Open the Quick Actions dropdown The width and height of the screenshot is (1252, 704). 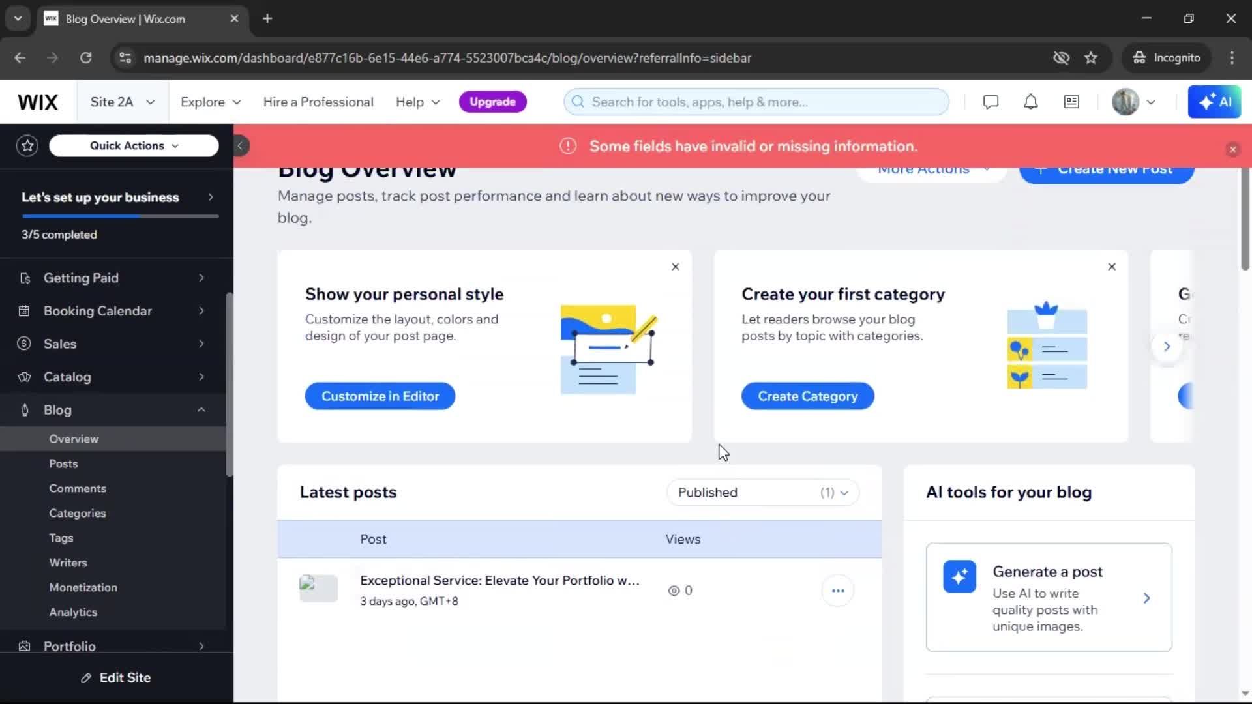click(134, 145)
